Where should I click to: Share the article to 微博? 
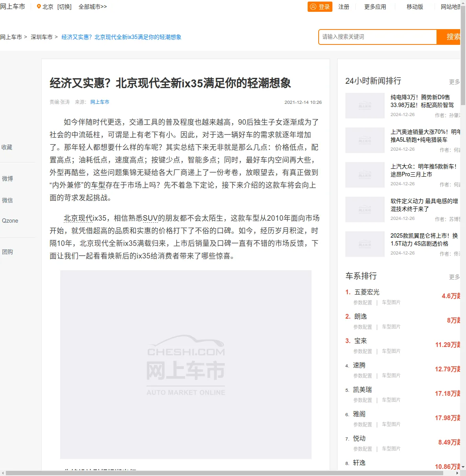[7, 179]
